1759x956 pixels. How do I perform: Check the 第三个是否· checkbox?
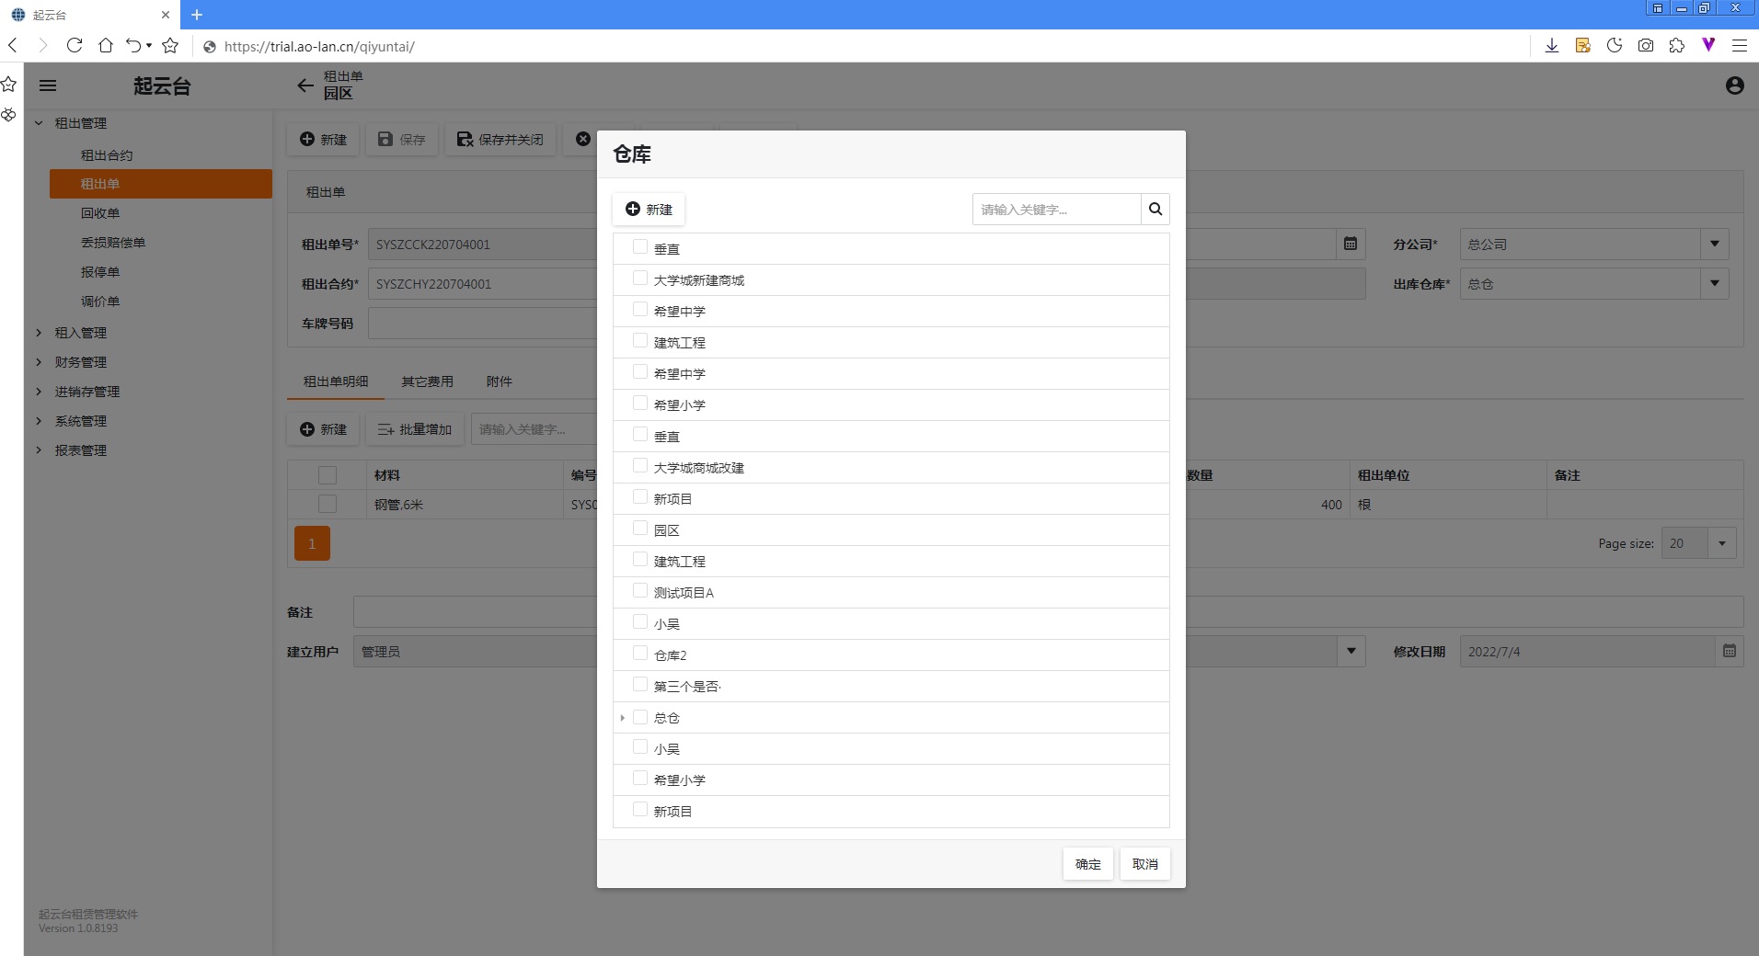(640, 685)
